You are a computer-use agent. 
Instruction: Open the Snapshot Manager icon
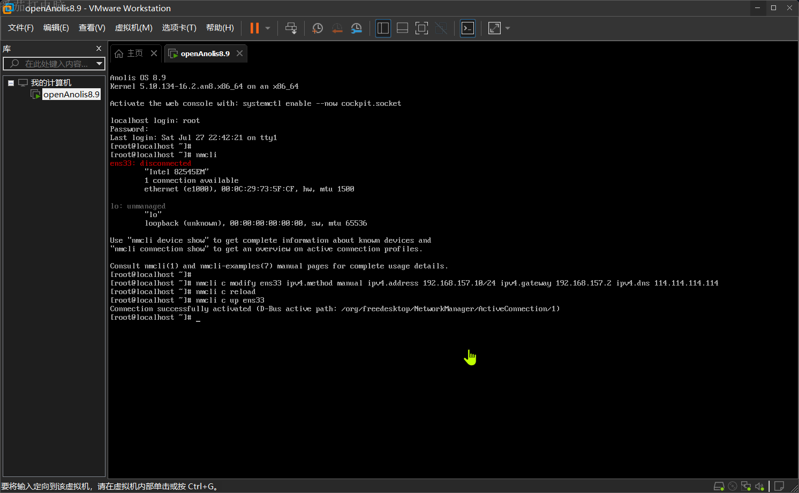(356, 28)
